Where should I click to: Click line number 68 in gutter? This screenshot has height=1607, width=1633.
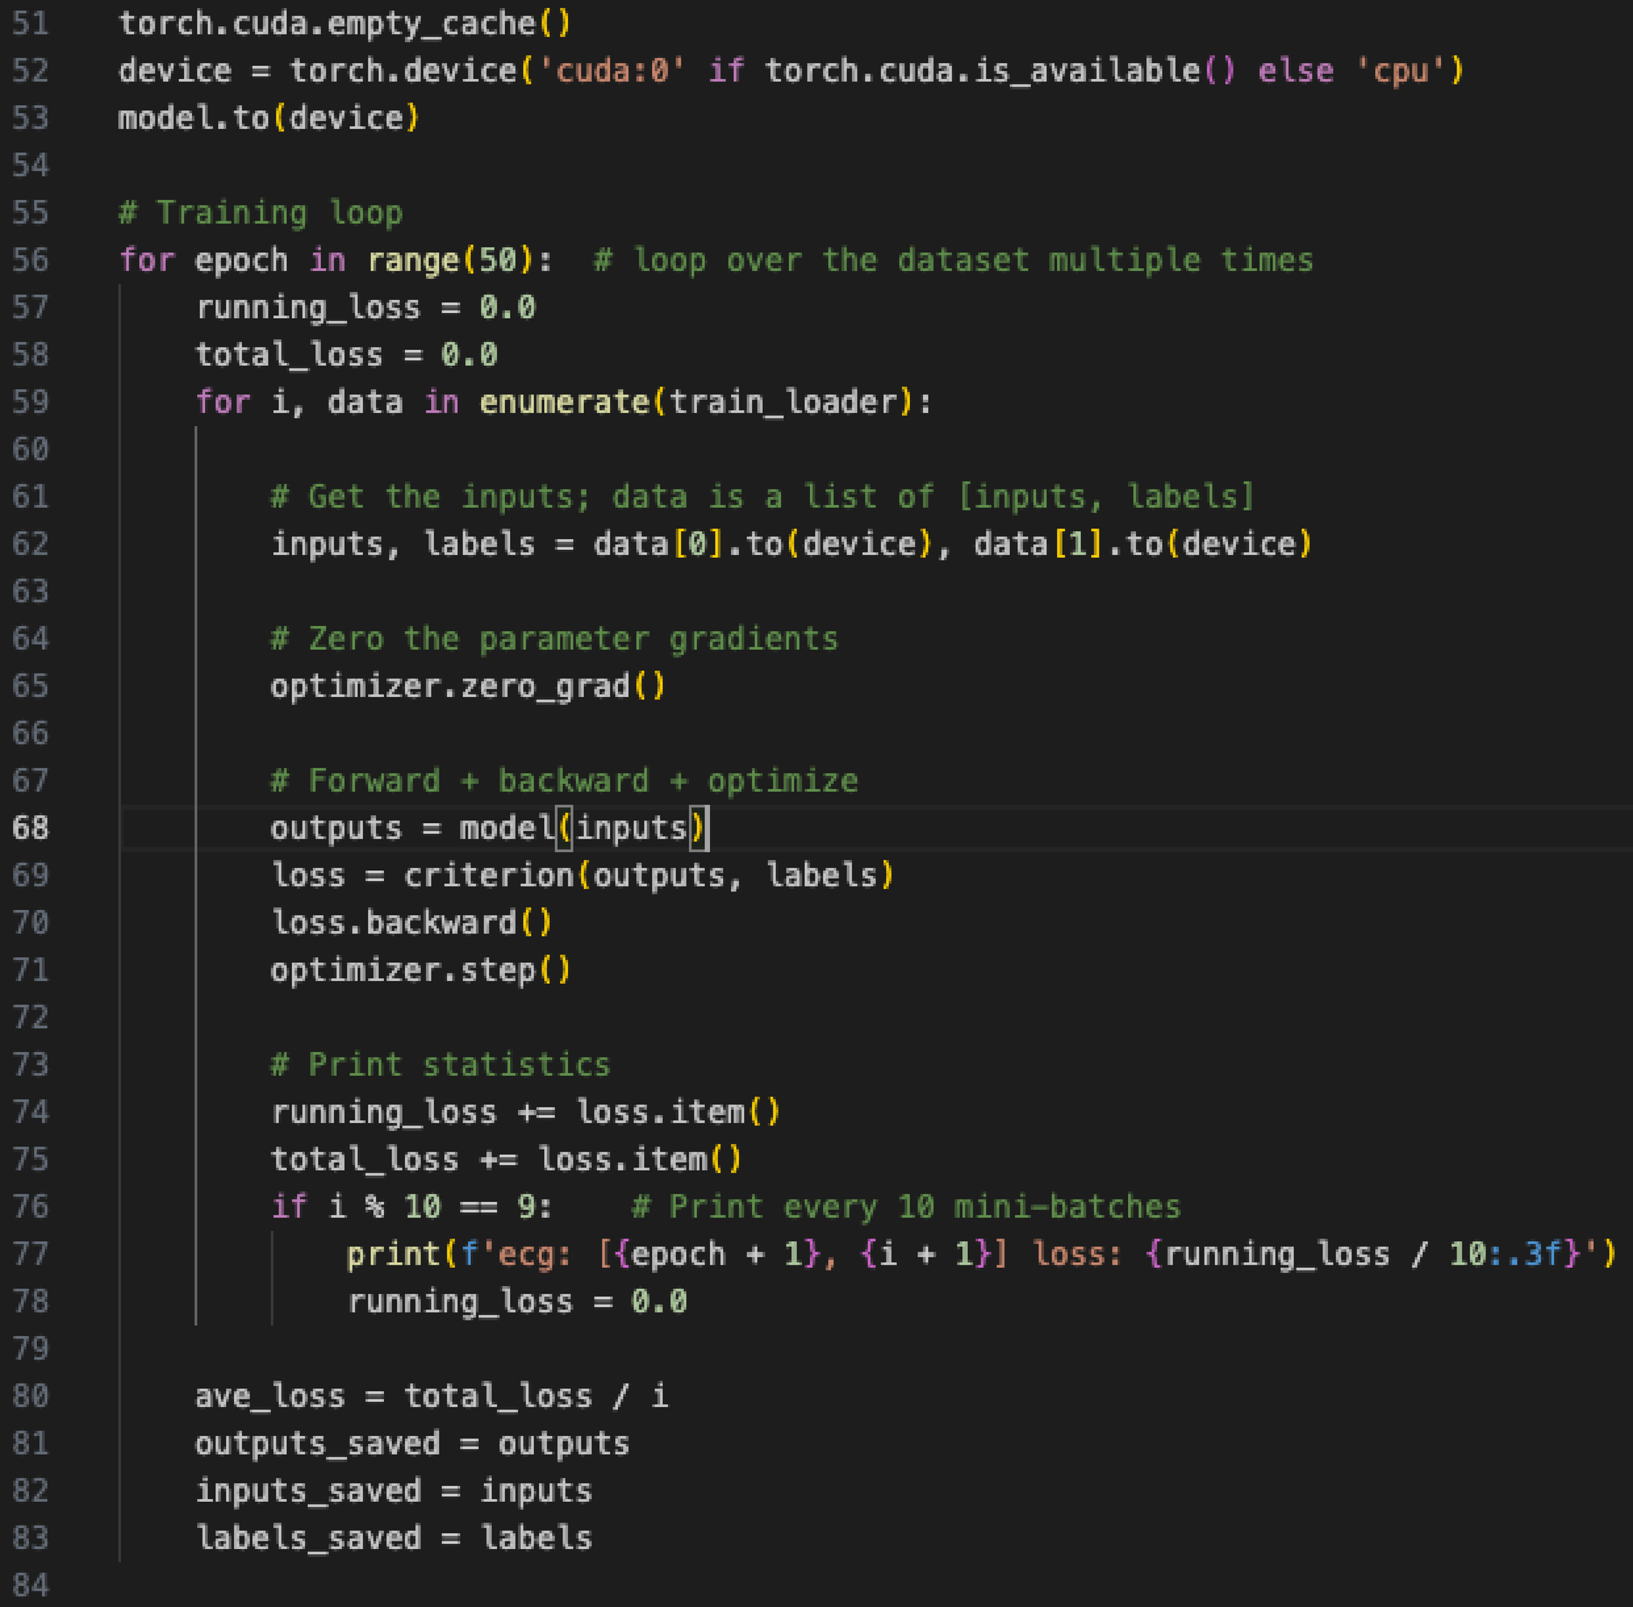coord(31,828)
